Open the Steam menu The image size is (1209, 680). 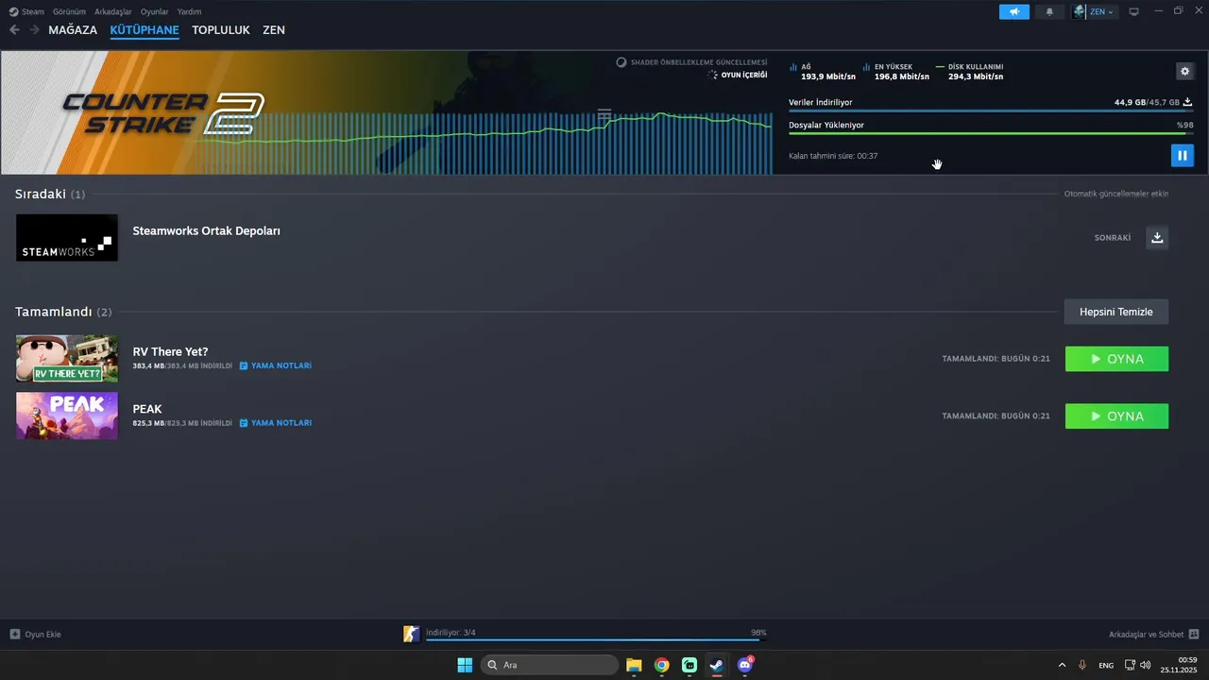click(26, 11)
